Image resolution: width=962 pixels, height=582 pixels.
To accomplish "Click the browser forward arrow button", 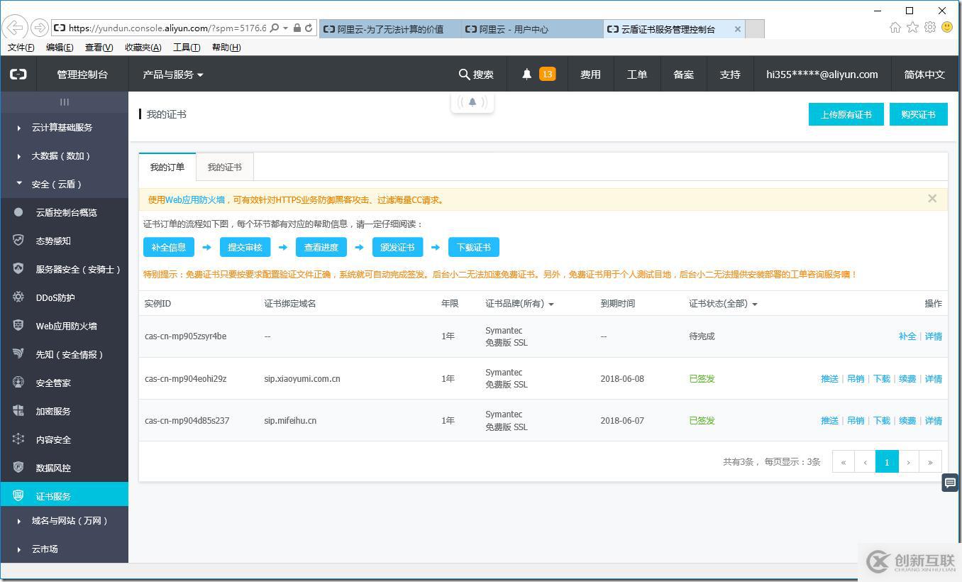I will tap(40, 28).
